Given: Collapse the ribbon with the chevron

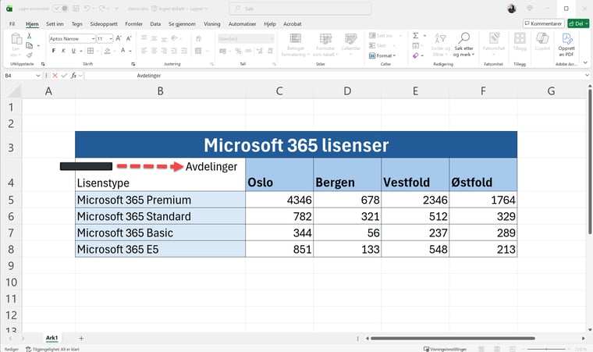Looking at the screenshot, I should 585,63.
